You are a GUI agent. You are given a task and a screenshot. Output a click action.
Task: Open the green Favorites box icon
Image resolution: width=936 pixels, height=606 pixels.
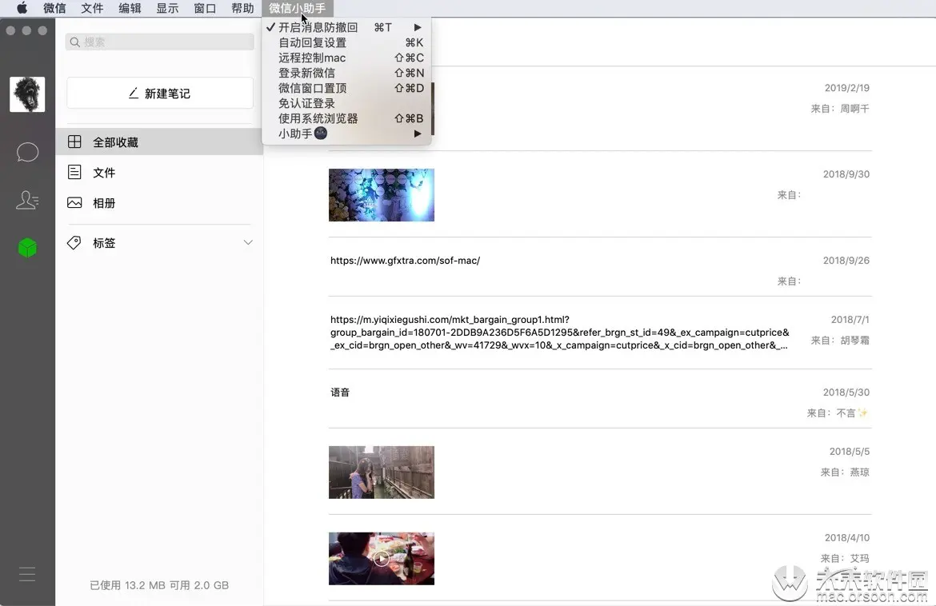click(27, 248)
